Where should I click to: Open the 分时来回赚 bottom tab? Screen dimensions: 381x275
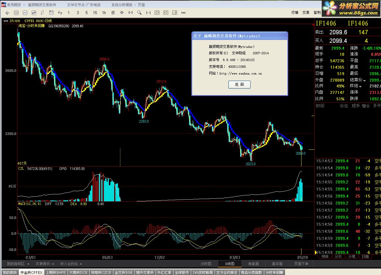pyautogui.click(x=274, y=272)
